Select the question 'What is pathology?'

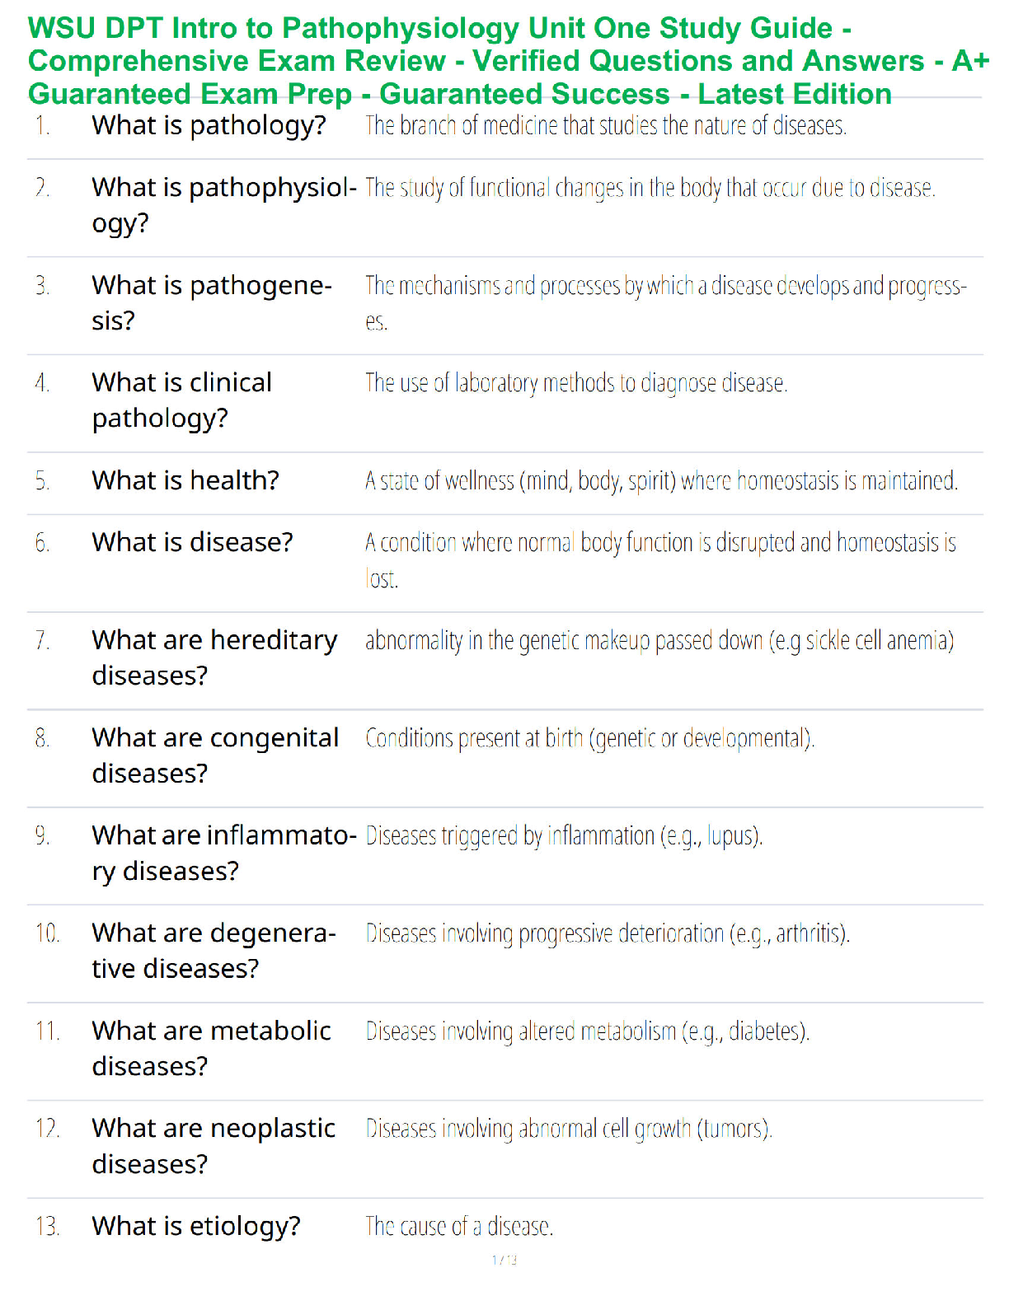pos(209,126)
